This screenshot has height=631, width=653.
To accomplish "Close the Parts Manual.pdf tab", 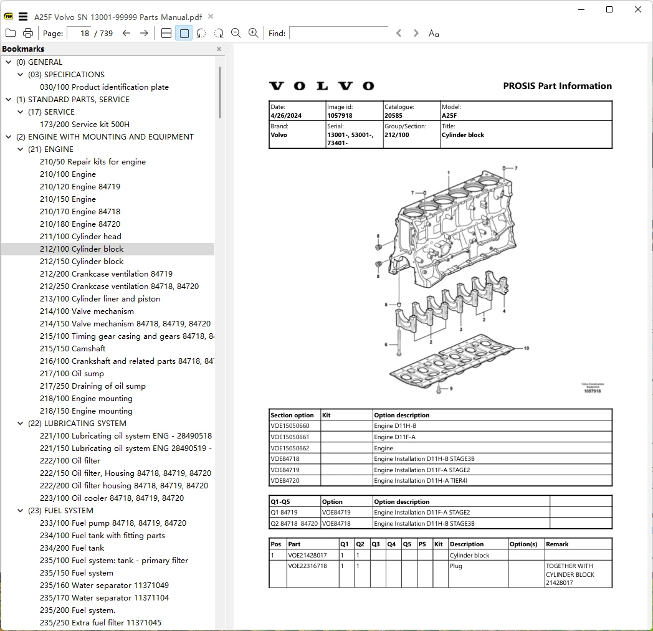I will tap(211, 17).
